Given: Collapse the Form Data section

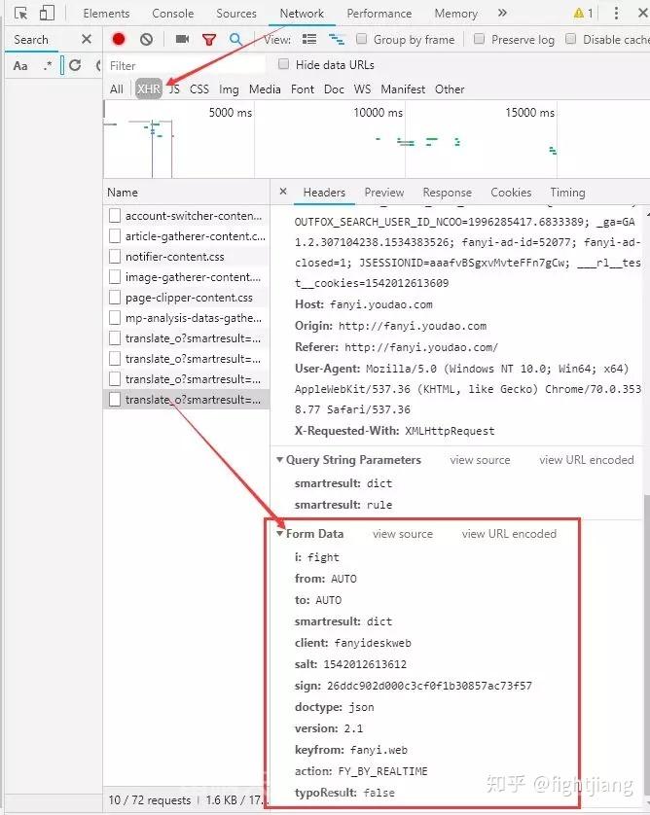Looking at the screenshot, I should coord(280,533).
